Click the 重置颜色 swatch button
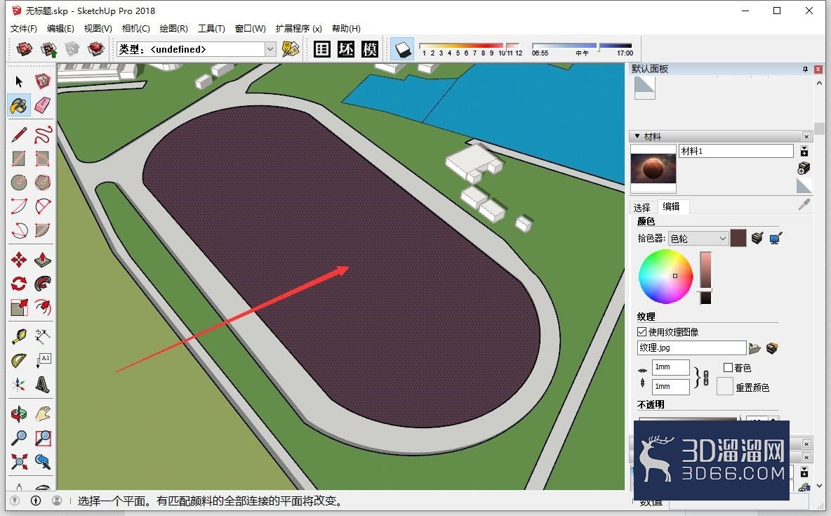The image size is (831, 516). tap(724, 387)
